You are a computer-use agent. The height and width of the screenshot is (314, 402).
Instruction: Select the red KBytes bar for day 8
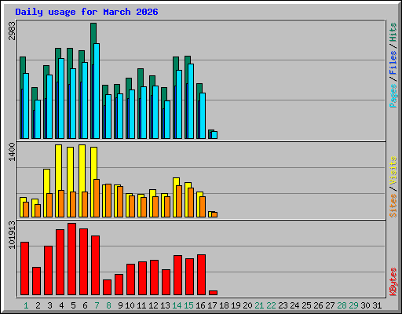(108, 287)
